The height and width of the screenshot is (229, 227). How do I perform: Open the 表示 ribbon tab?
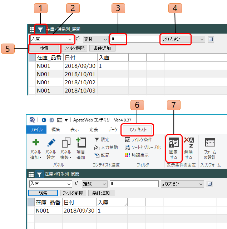pos(75,130)
